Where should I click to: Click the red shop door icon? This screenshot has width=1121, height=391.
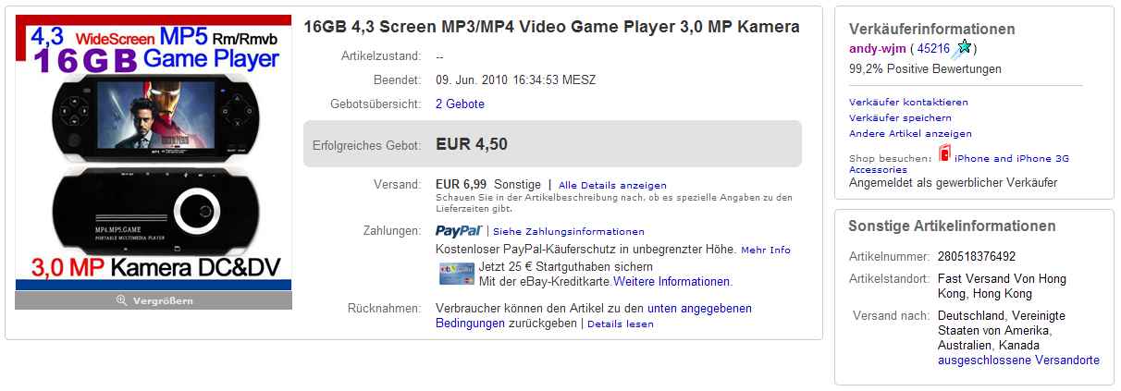click(x=943, y=153)
